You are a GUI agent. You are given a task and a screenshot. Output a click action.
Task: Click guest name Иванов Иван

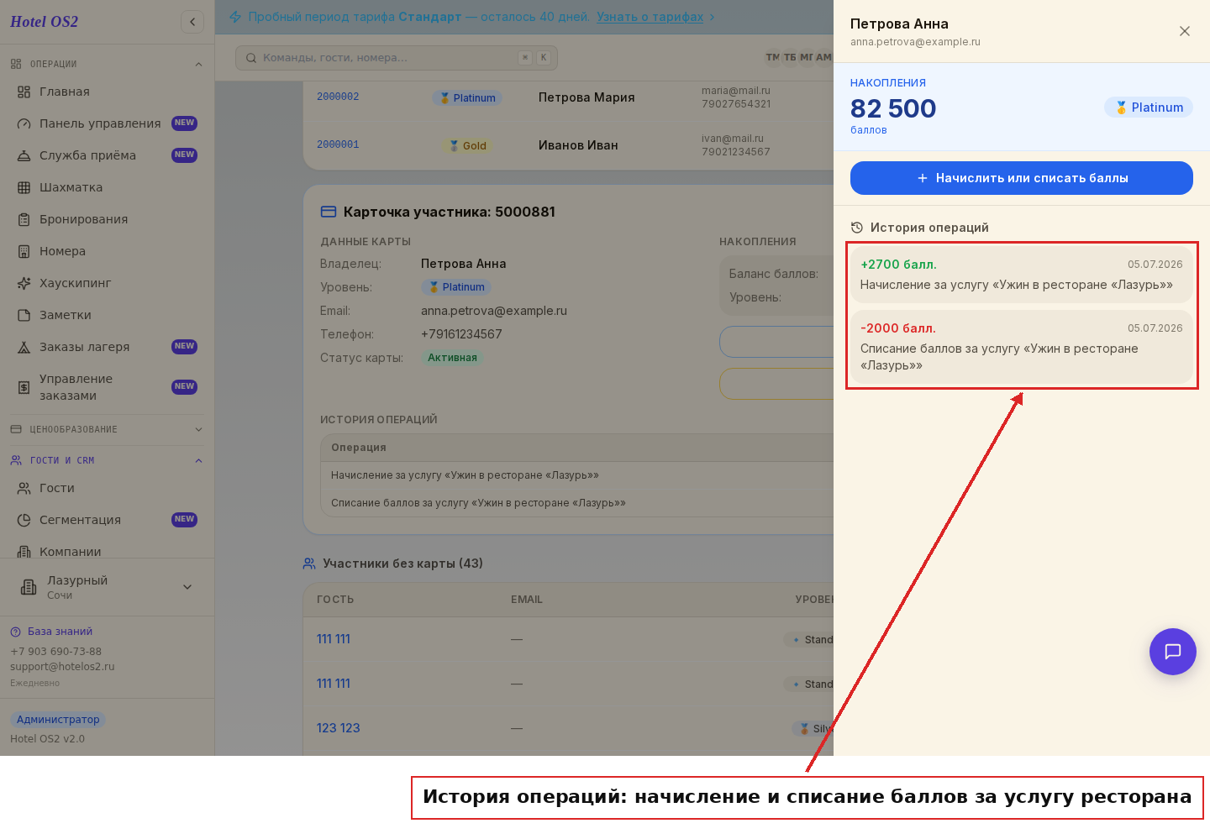(578, 145)
